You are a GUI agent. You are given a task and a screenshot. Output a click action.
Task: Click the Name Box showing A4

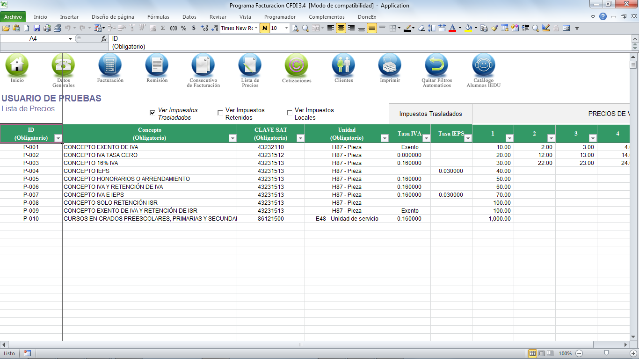point(34,39)
